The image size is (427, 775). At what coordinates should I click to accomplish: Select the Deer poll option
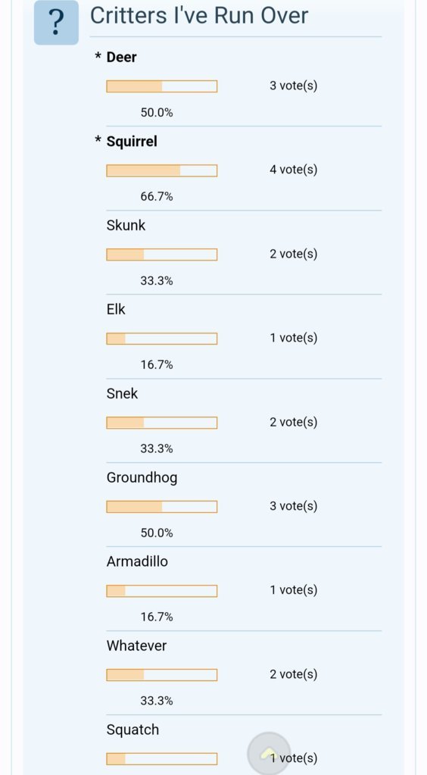122,57
